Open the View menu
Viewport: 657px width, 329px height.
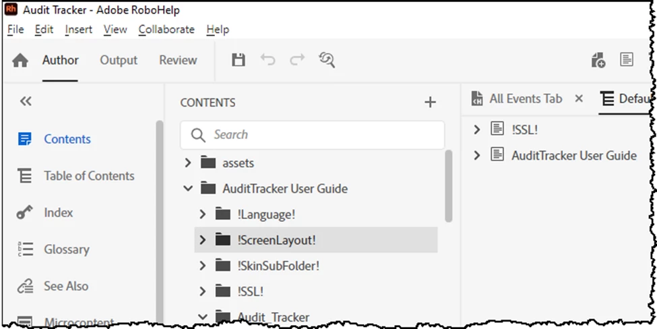click(115, 30)
